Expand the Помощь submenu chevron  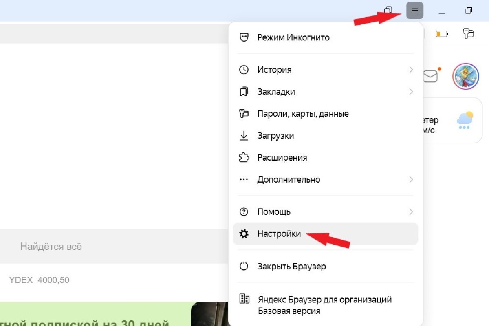pos(411,211)
